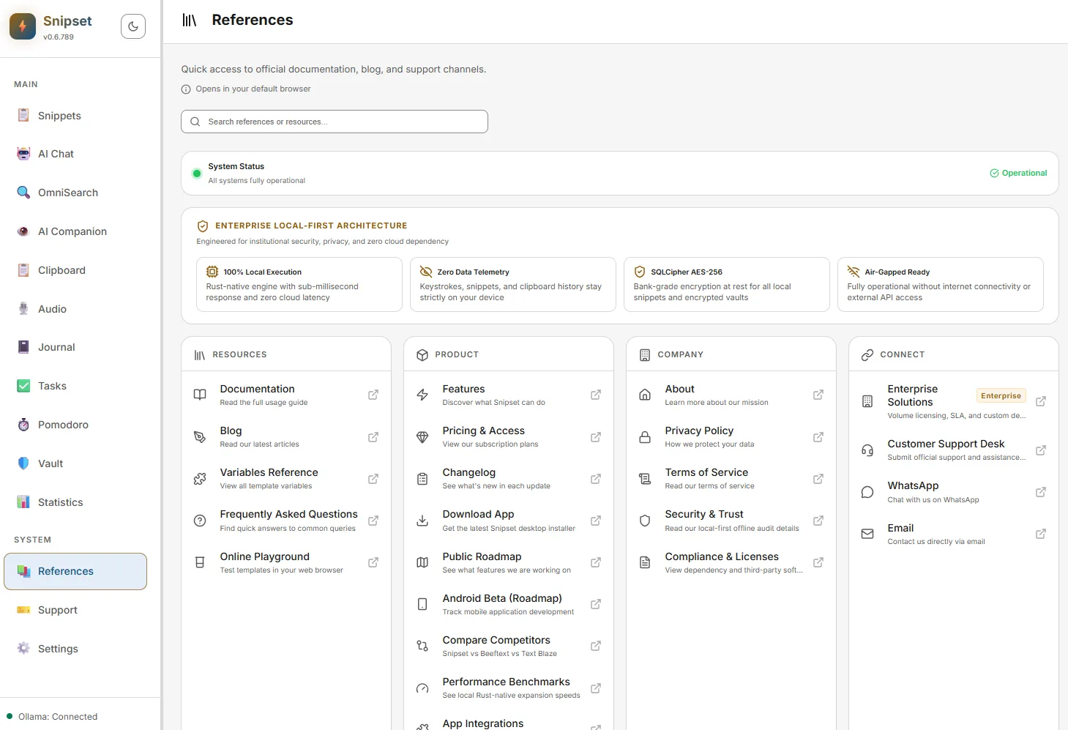Click the SQLCipher AES-256 card
The image size is (1068, 730).
coord(727,284)
